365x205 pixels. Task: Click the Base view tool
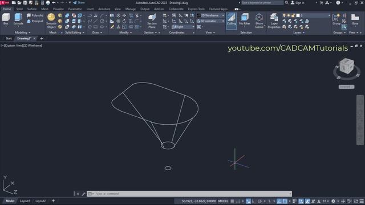pos(355,19)
